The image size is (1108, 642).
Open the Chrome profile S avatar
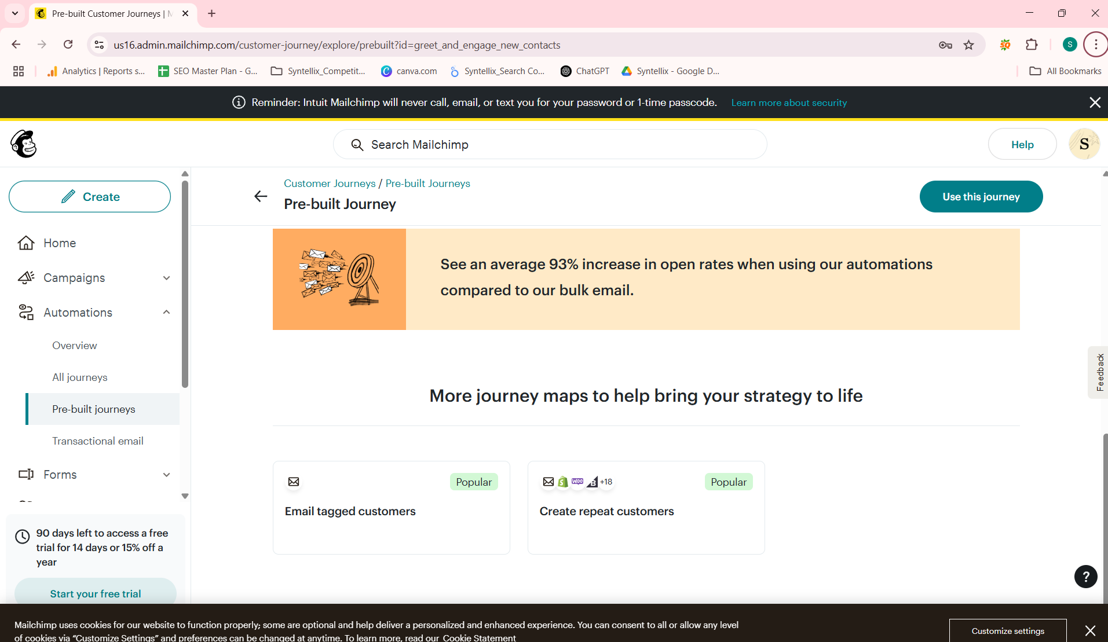(x=1070, y=45)
